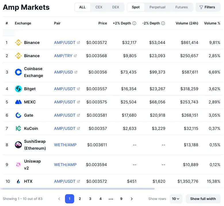Select the Spot market tab
Viewport: 224px width, 206px height.
tap(136, 7)
